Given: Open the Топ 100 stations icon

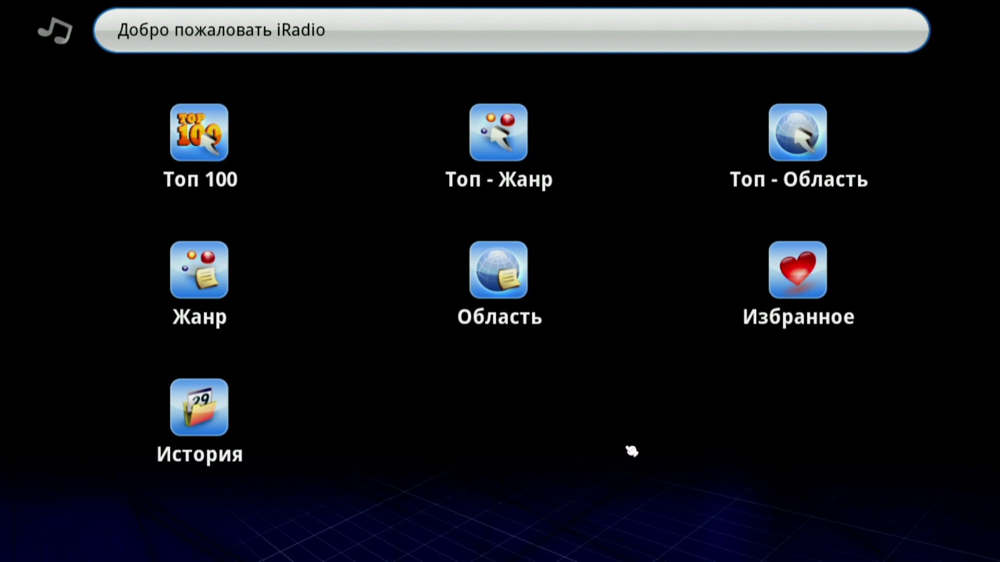Looking at the screenshot, I should [199, 132].
